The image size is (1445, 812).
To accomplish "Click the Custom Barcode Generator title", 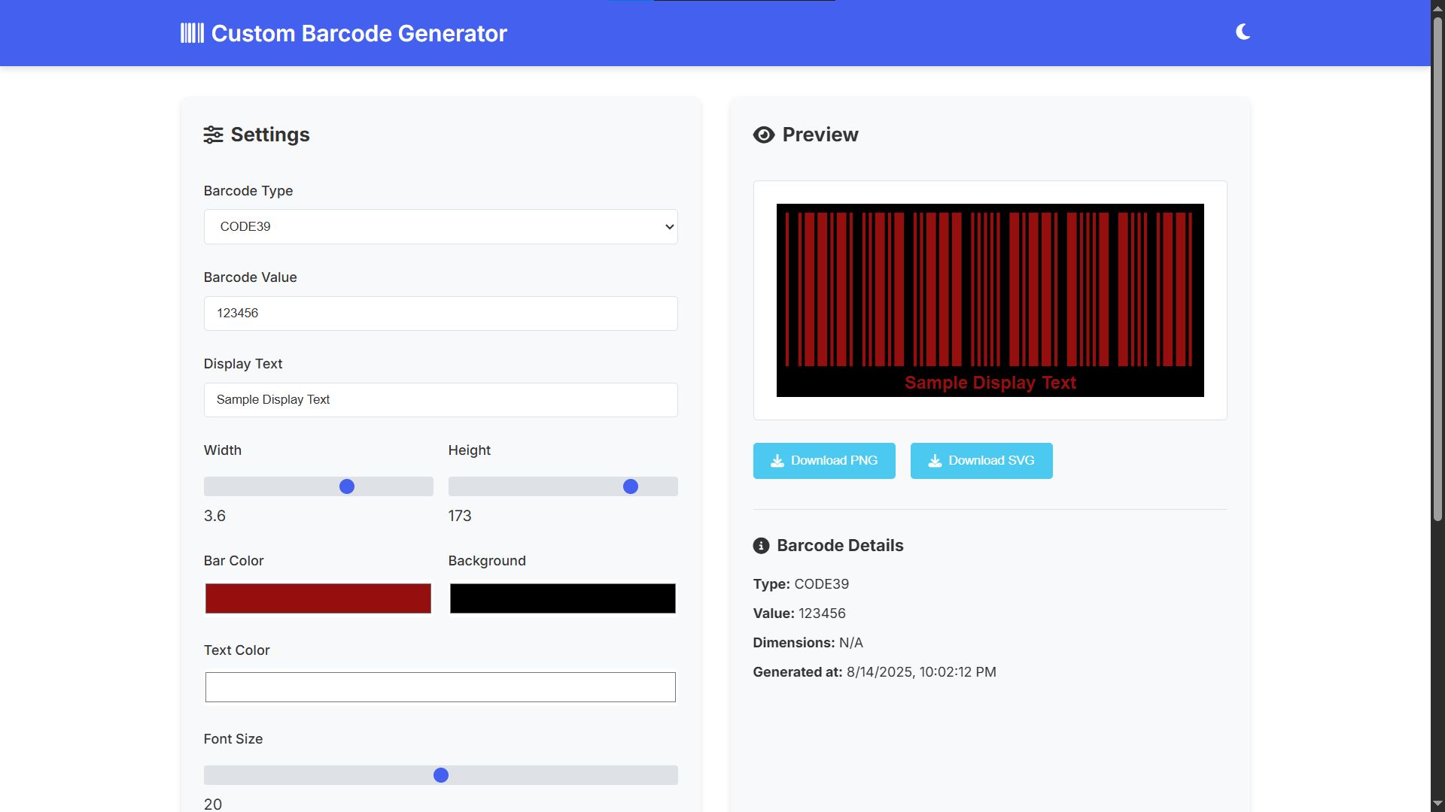I will [x=359, y=33].
